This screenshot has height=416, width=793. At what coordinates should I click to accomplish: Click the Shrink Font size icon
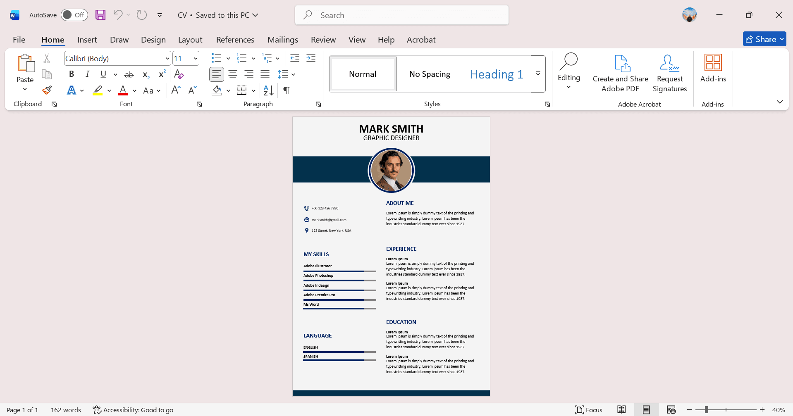192,90
